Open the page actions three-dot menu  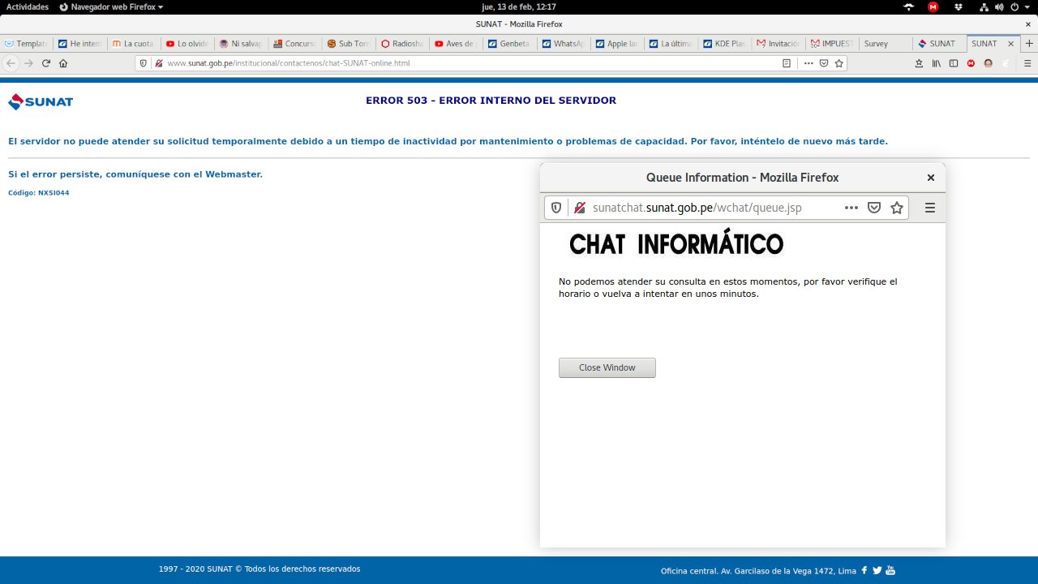809,62
